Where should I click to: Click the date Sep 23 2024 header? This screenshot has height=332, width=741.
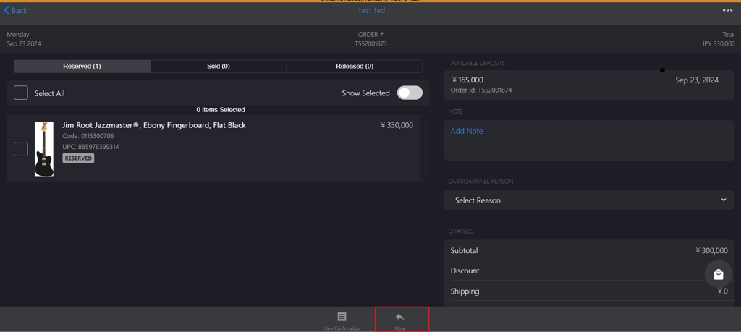(x=24, y=44)
